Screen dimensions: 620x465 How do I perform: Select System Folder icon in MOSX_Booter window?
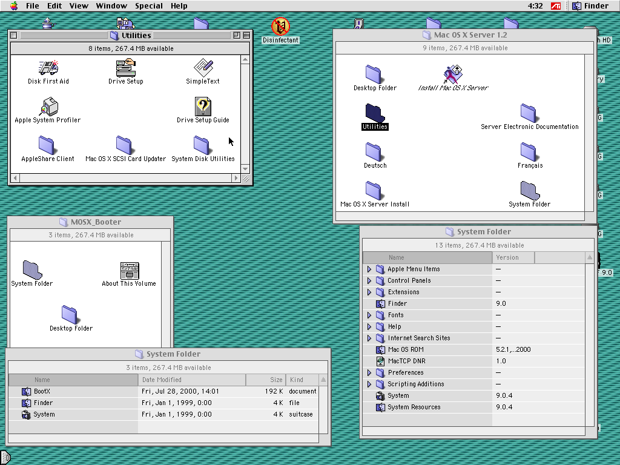coord(33,269)
